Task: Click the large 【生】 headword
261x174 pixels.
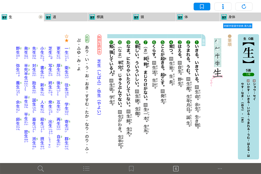Action: 248,53
